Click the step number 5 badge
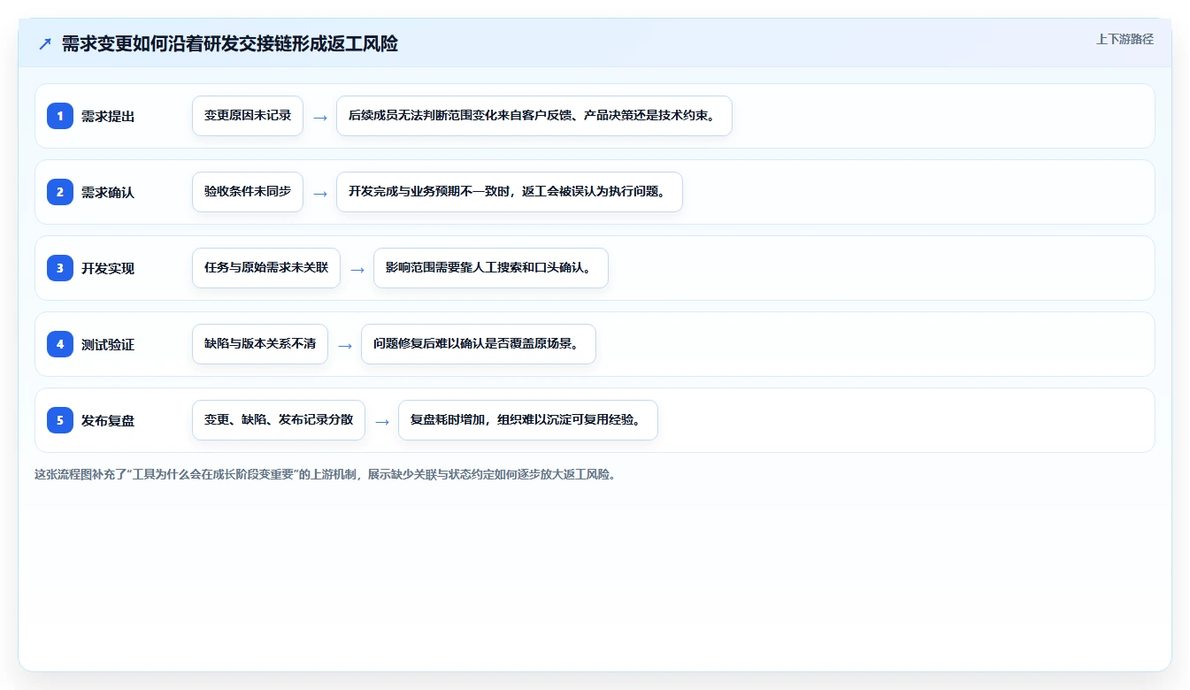The width and height of the screenshot is (1190, 690). click(x=60, y=420)
